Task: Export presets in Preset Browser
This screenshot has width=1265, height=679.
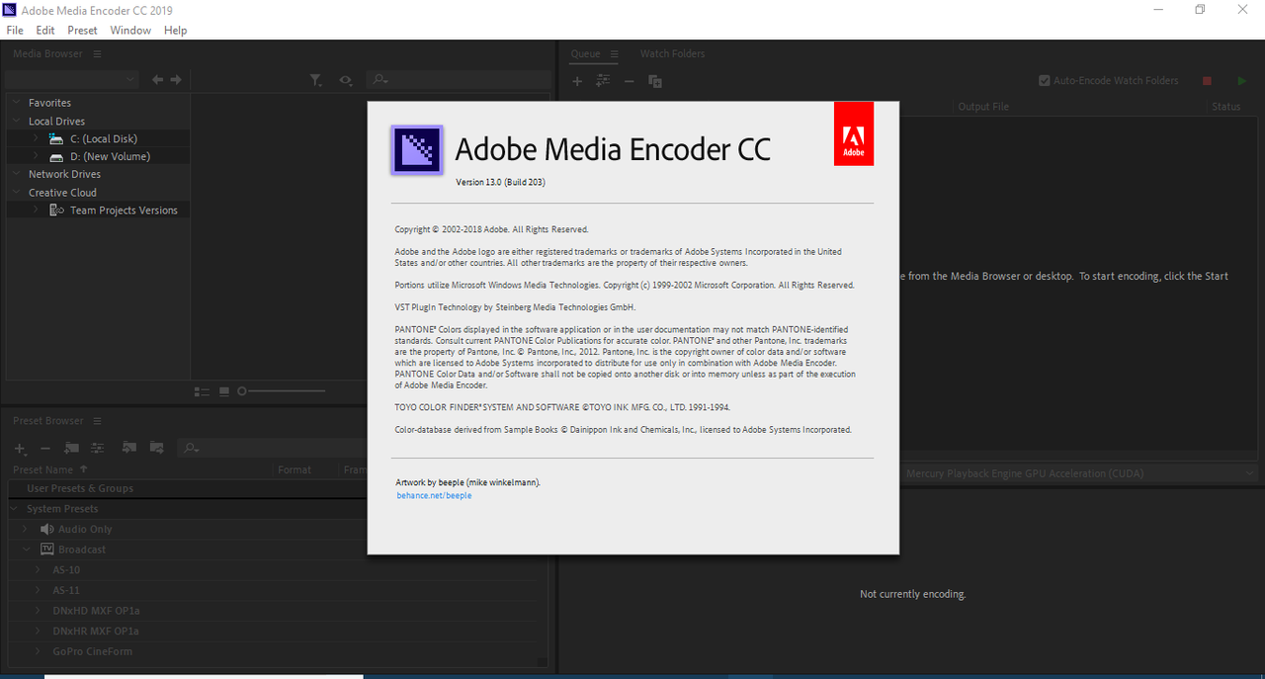Action: [156, 448]
